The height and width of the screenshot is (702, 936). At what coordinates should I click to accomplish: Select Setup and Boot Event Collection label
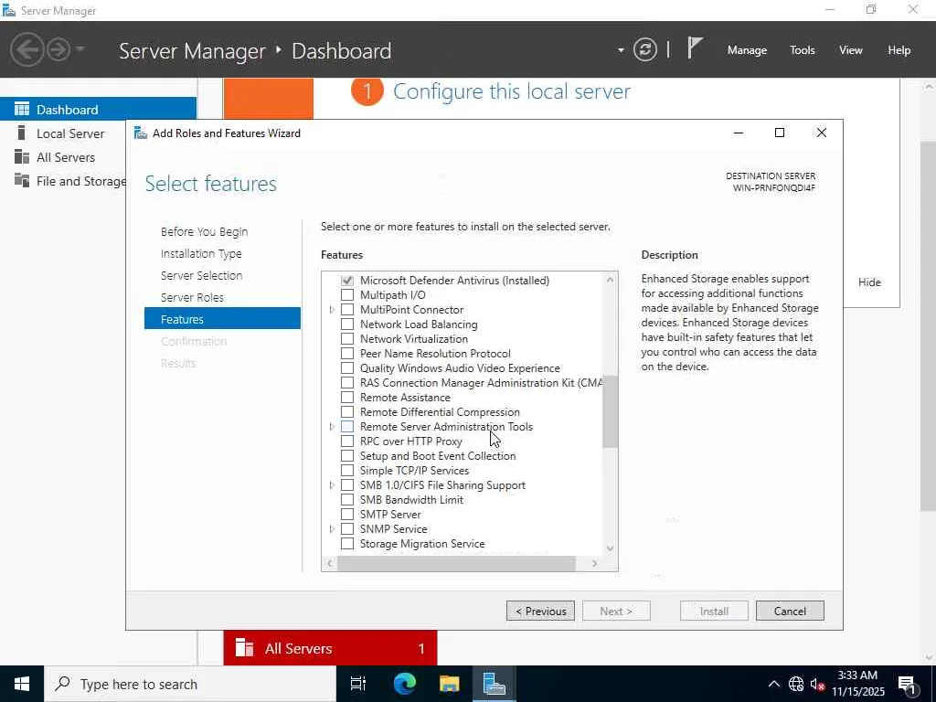(438, 456)
